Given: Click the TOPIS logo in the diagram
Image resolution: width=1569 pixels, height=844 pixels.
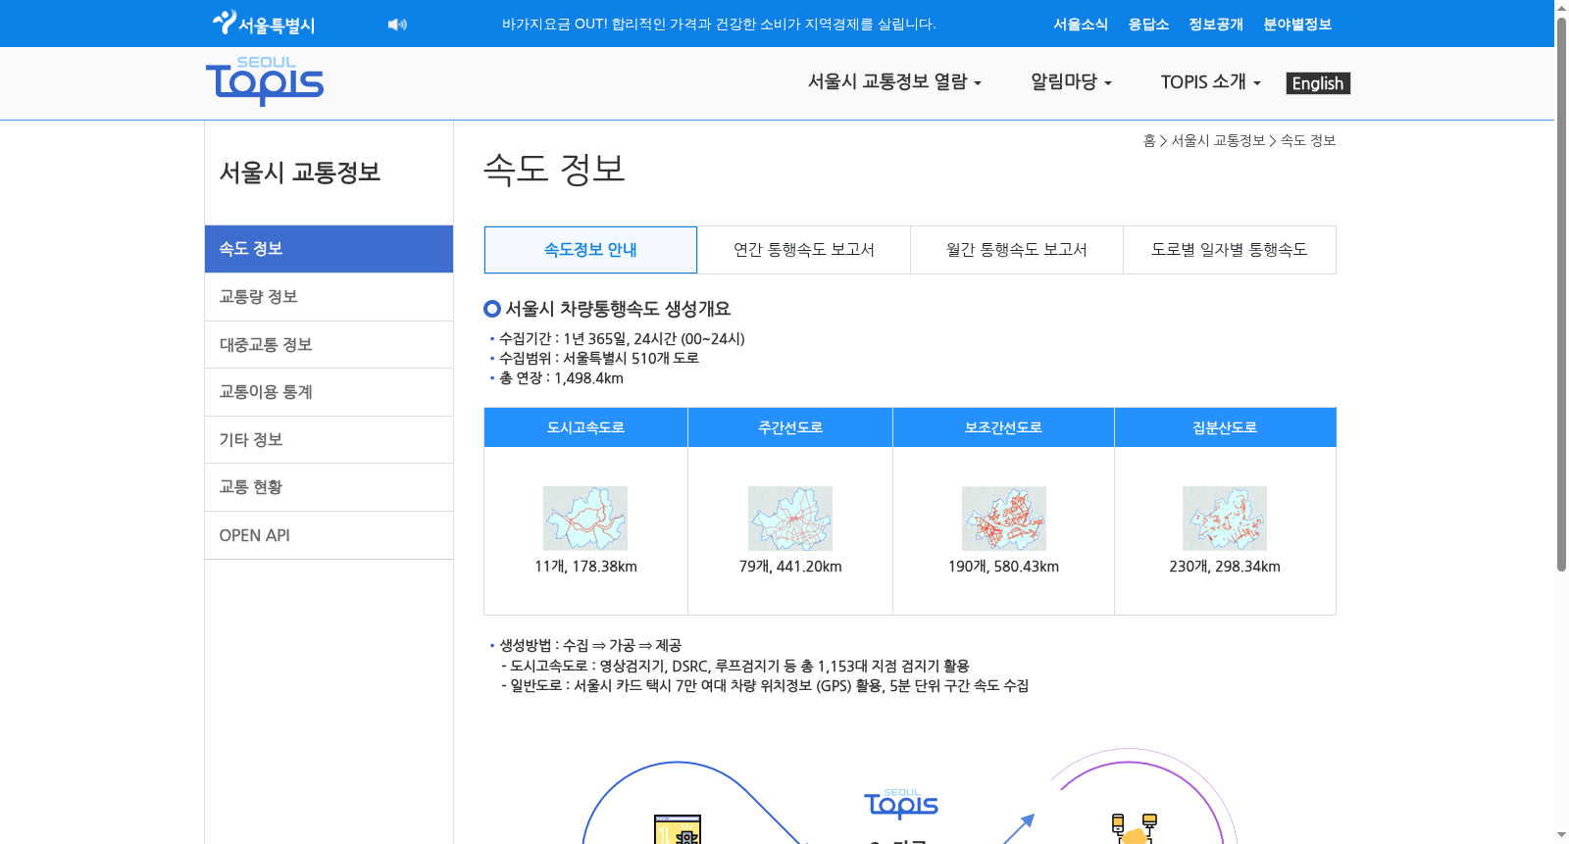Looking at the screenshot, I should click(x=901, y=804).
